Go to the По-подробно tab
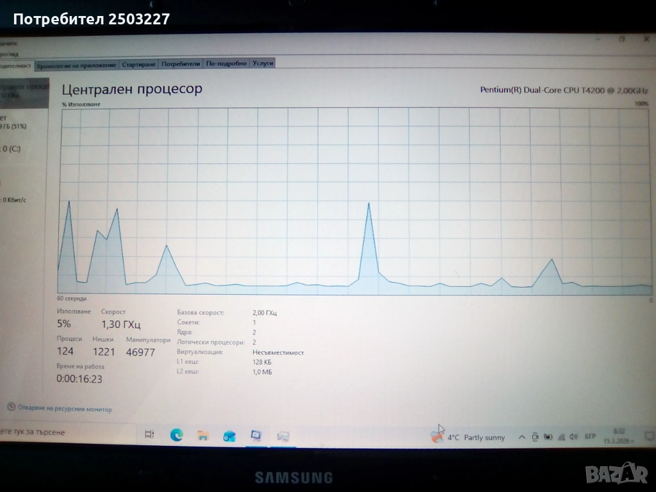Viewport: 656px width, 492px height. (x=226, y=63)
